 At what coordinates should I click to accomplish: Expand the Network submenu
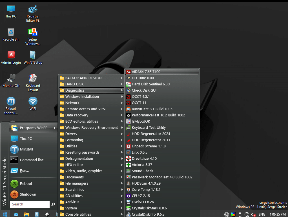coord(91,103)
